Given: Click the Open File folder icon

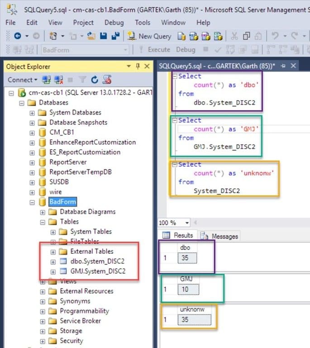Looking at the screenshot, I should (91, 36).
